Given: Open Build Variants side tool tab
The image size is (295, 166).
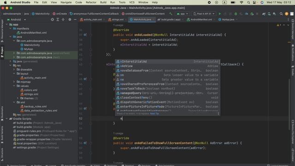Looking at the screenshot, I should [2, 135].
